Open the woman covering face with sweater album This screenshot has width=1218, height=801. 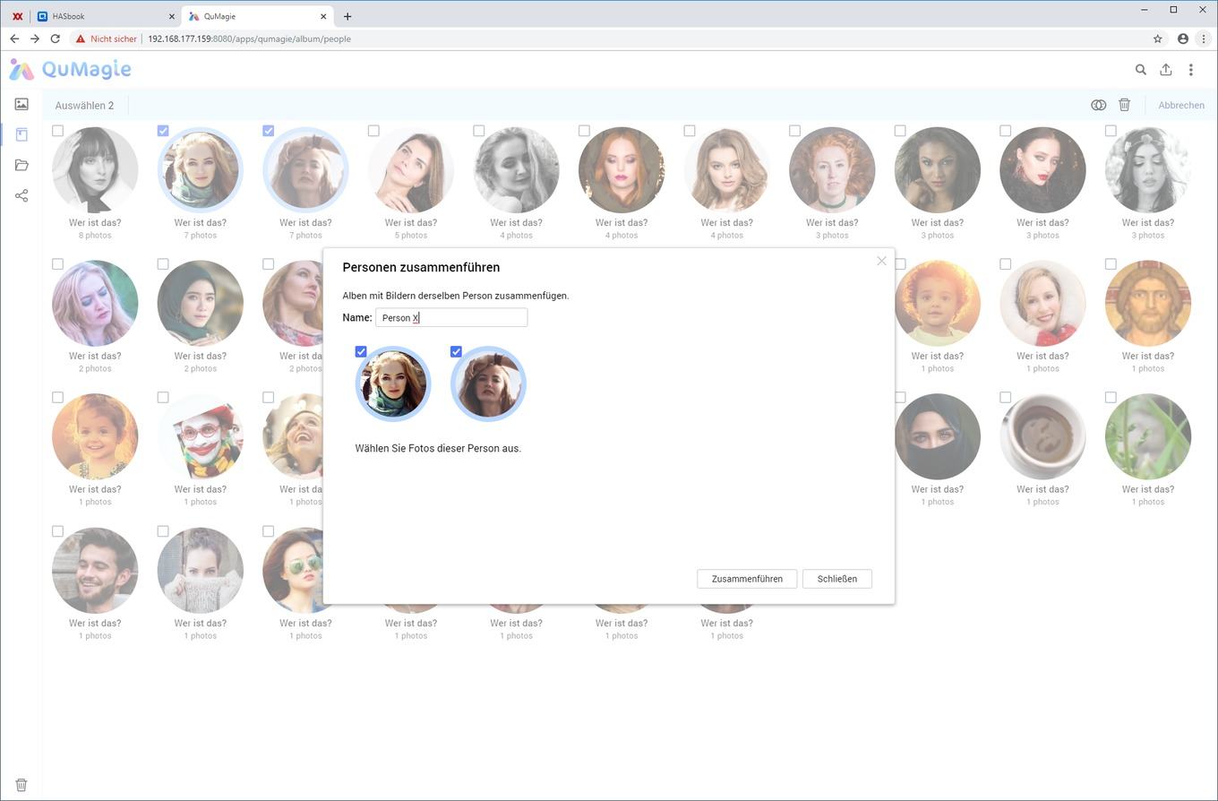point(201,571)
